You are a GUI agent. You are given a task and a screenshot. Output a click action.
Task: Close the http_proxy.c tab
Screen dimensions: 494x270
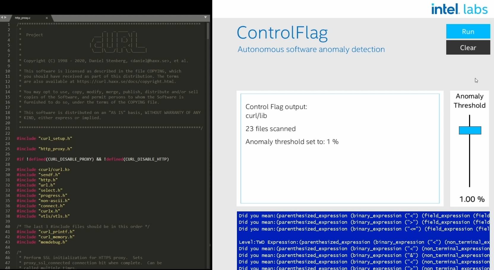point(47,18)
